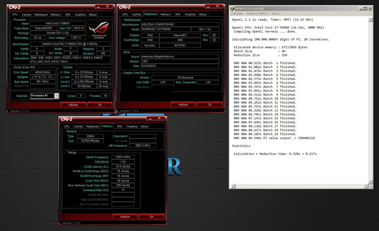Open Graphics tab in Mainboard window

[x=190, y=14]
